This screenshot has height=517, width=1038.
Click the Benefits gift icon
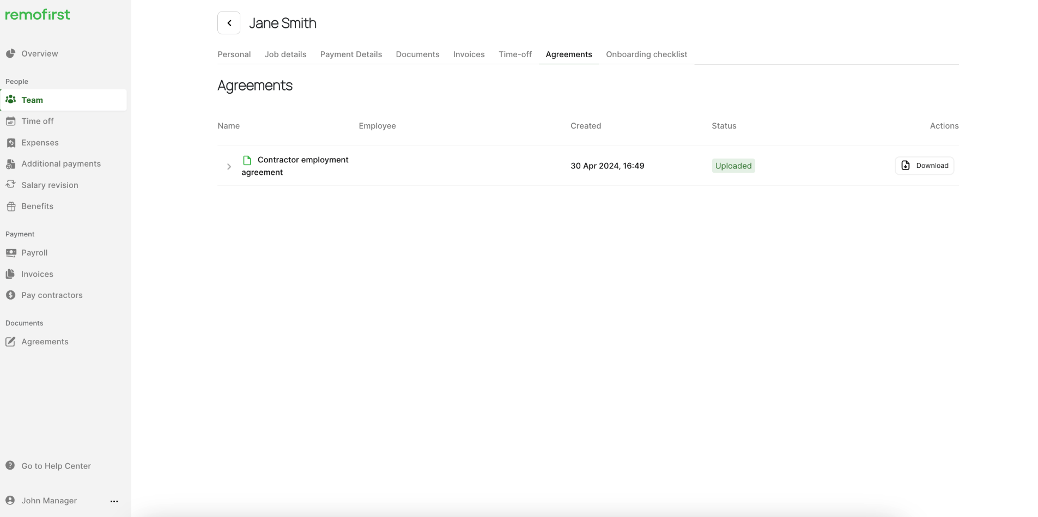pyautogui.click(x=10, y=206)
